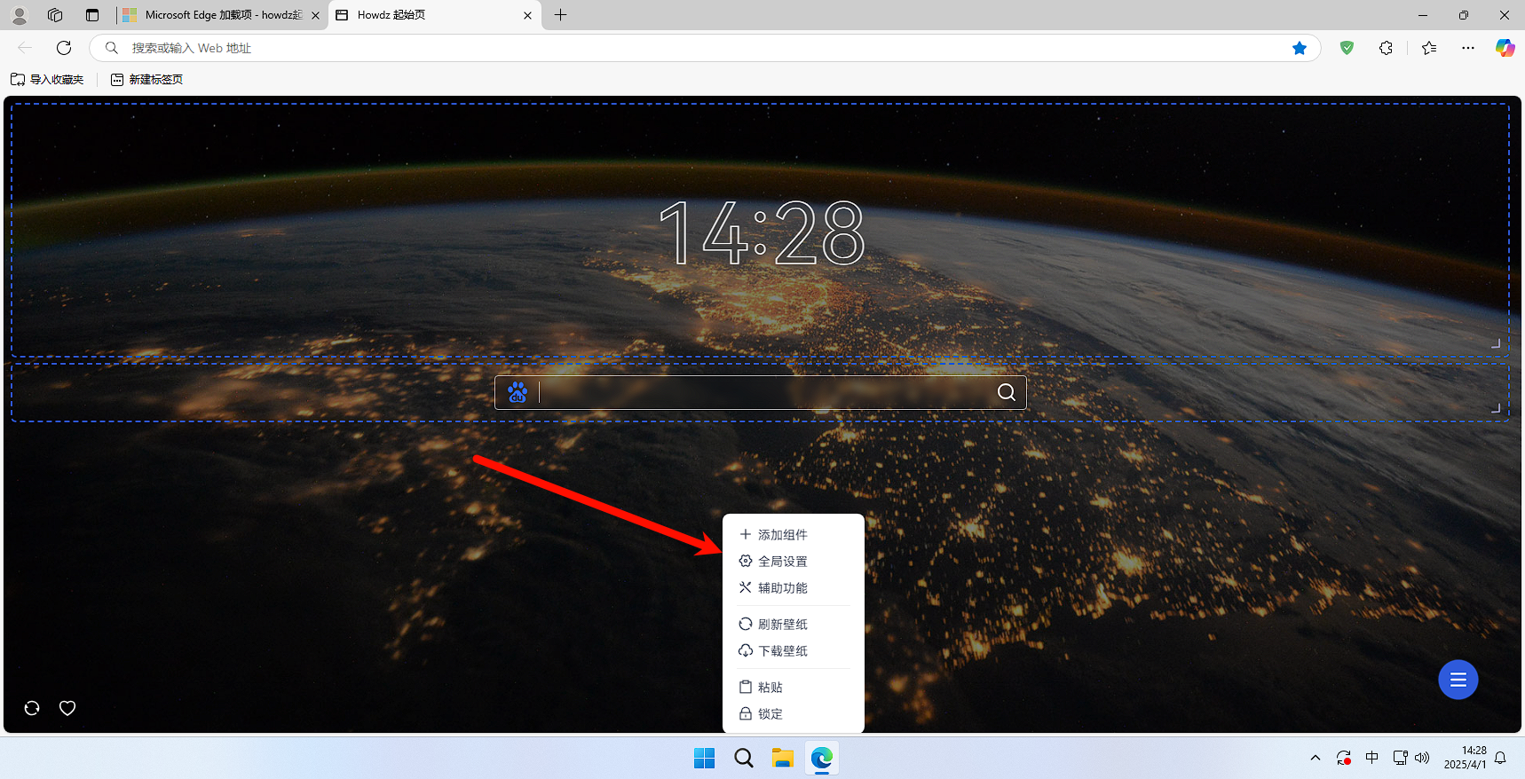Click the profile avatar icon
Screen dimensions: 1525x779
[x=20, y=15]
